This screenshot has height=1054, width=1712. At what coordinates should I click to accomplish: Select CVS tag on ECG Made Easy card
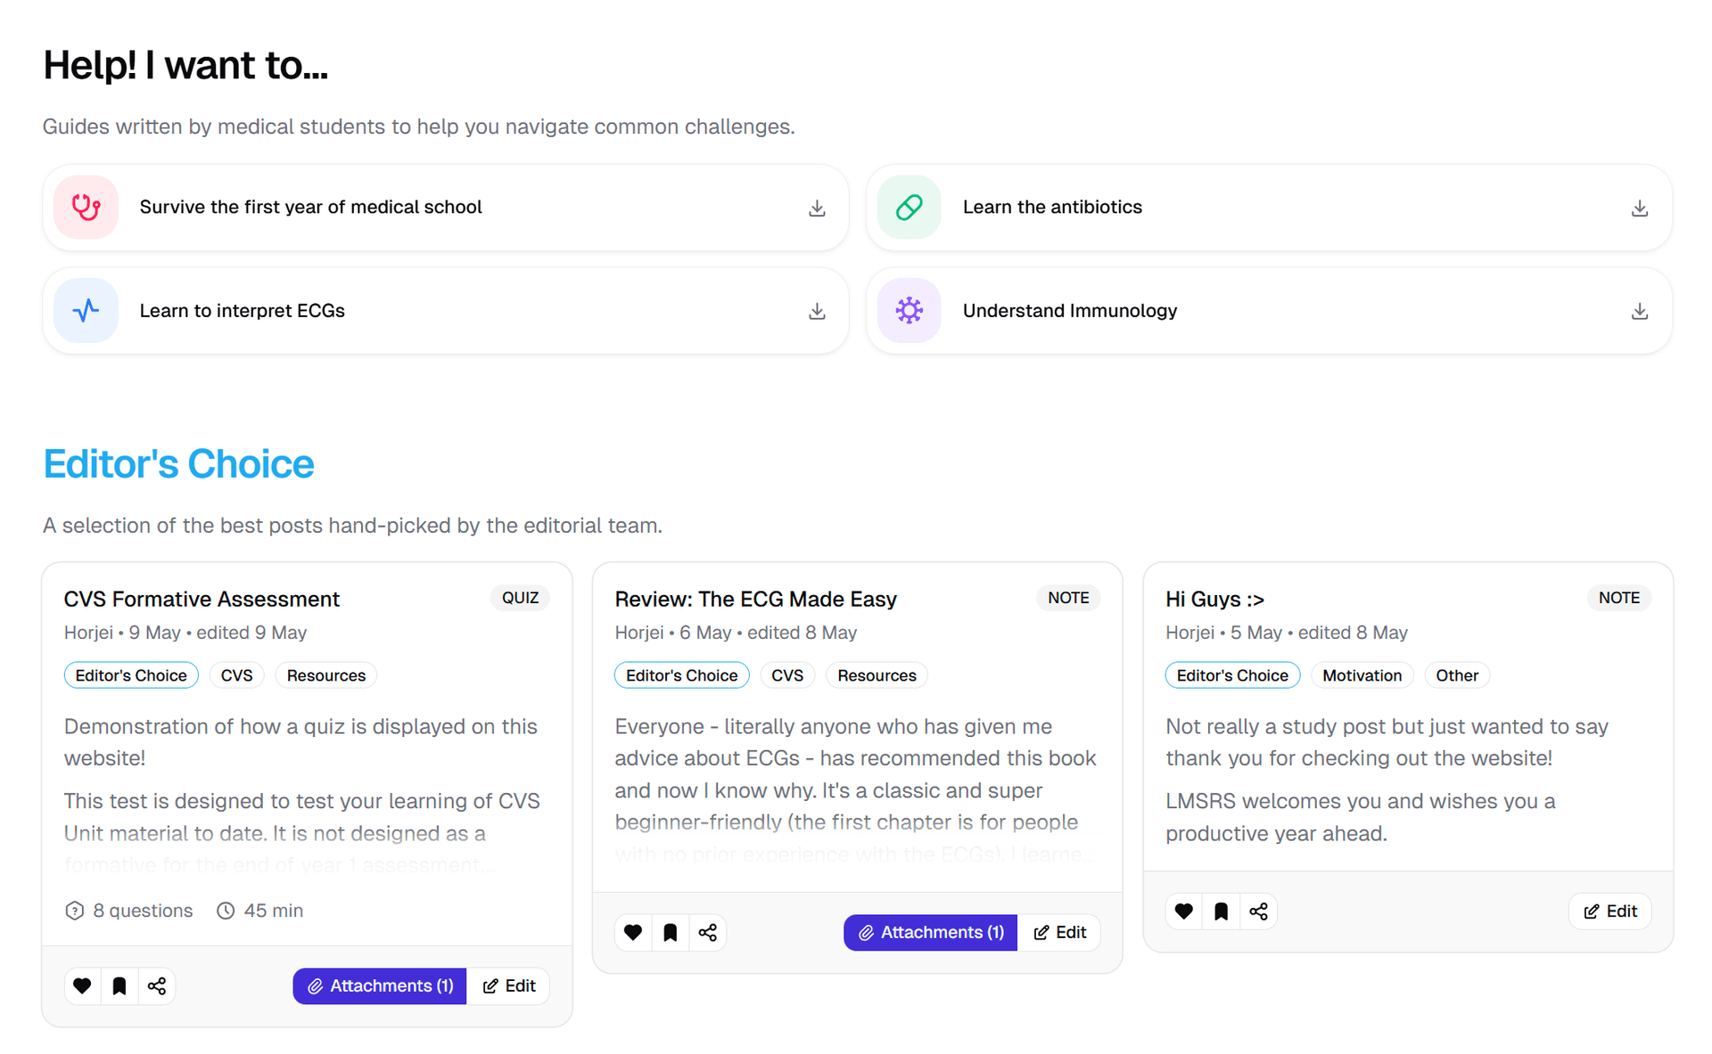pos(787,675)
